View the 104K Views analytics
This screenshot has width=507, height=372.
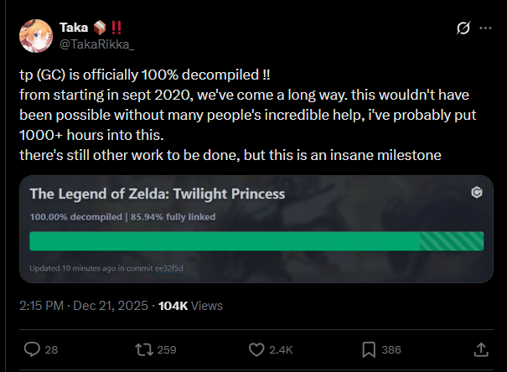tap(190, 306)
